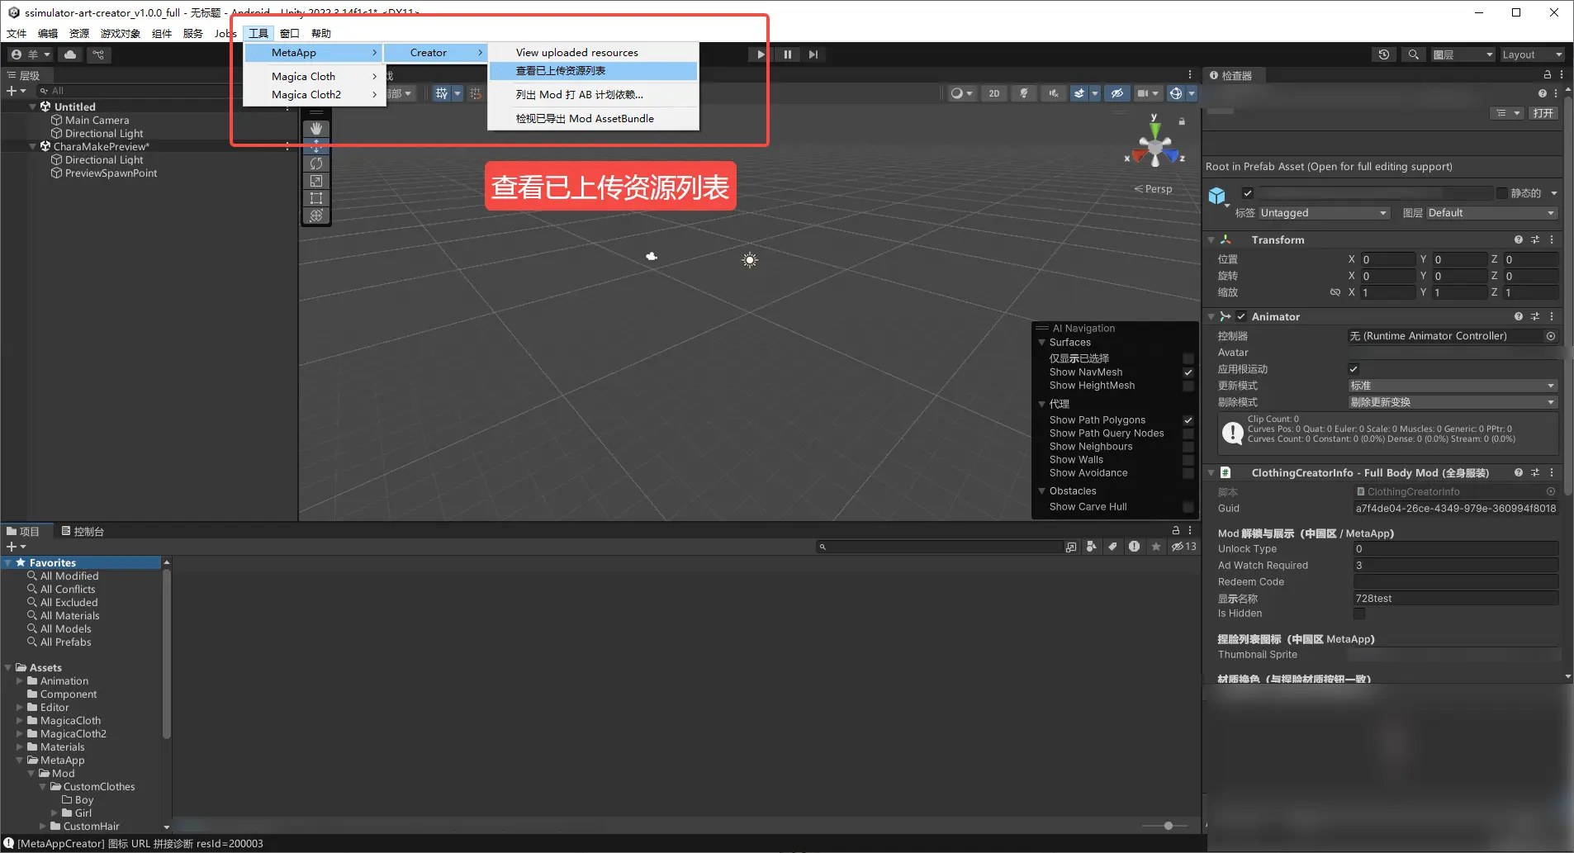Open the version control icon
This screenshot has height=853, width=1574.
98,54
